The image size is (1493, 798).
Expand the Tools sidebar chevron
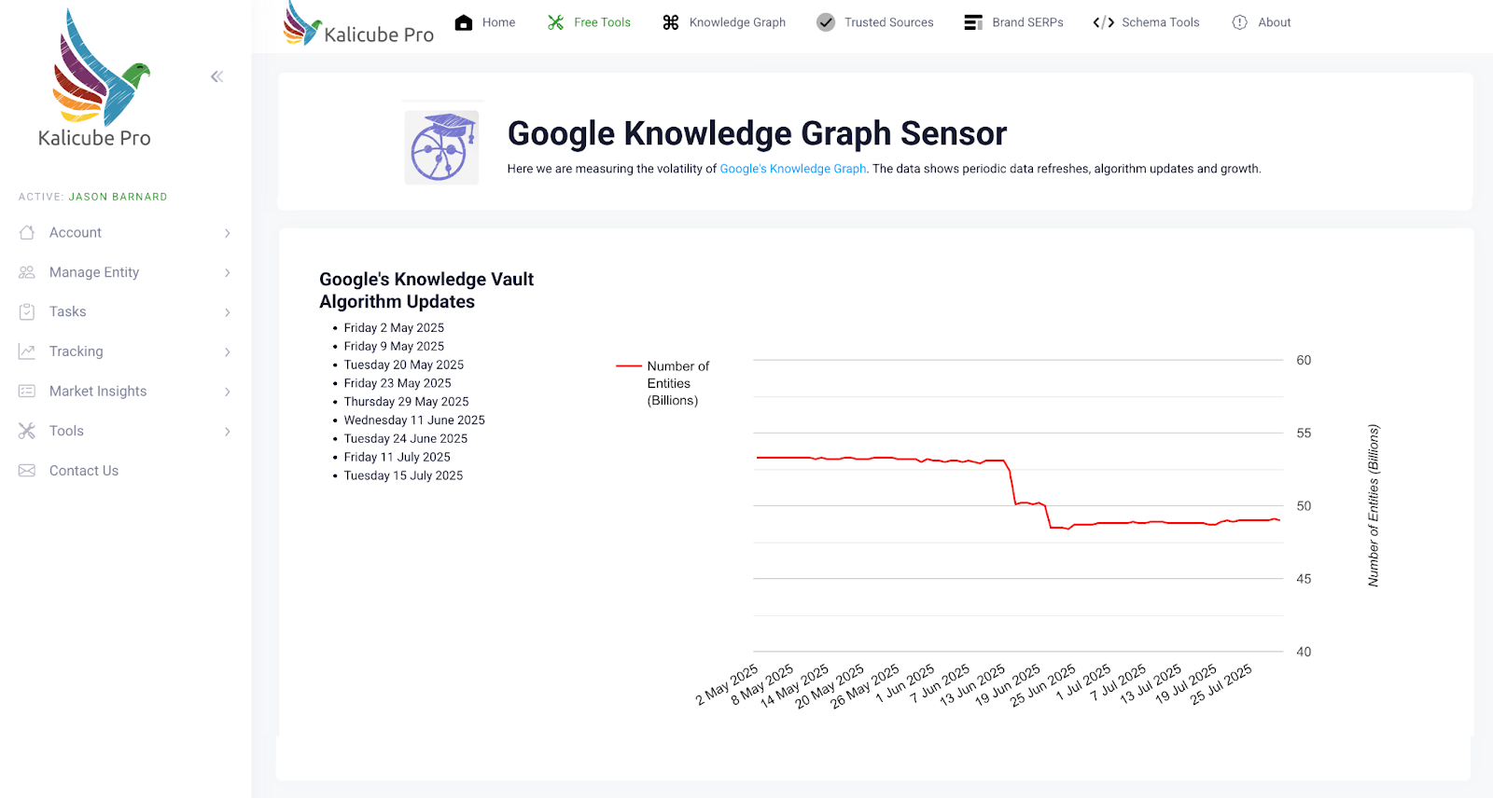pyautogui.click(x=227, y=432)
